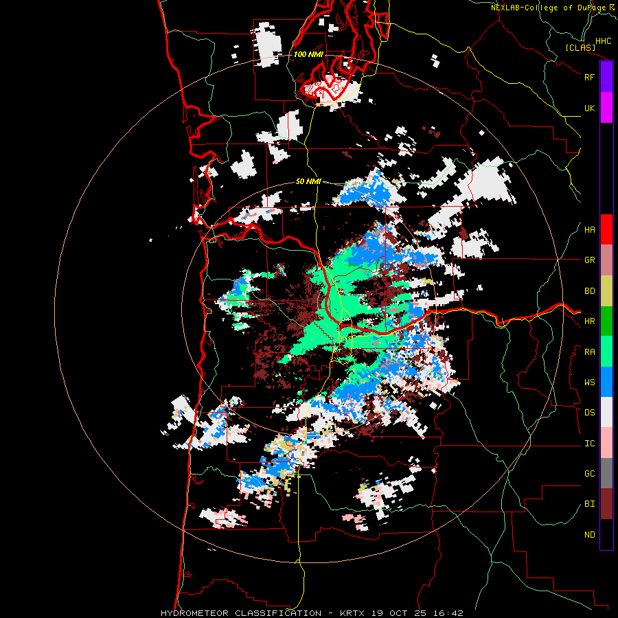
Task: Click the 50 NMI range ring label
Action: point(308,182)
